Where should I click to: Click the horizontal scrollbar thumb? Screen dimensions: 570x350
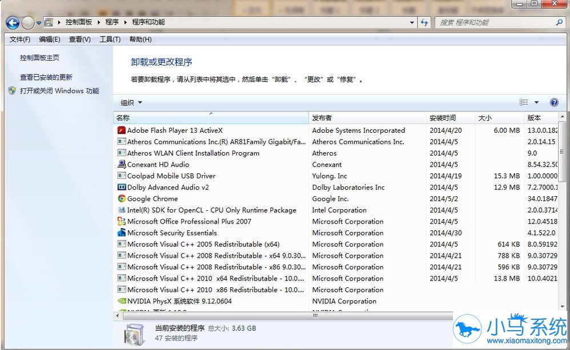click(315, 316)
